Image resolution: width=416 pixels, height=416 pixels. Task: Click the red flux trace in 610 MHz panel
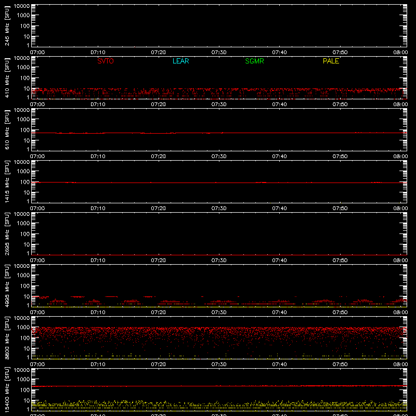219,133
